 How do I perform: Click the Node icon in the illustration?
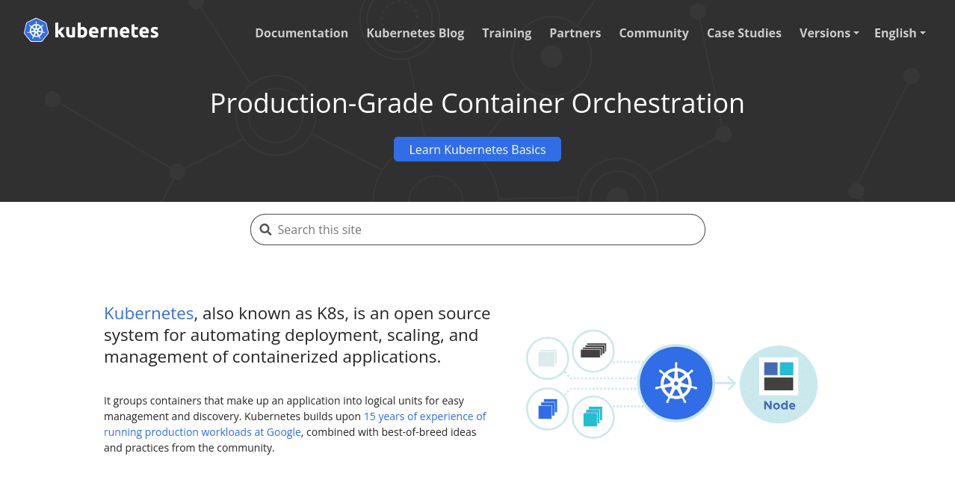point(778,384)
